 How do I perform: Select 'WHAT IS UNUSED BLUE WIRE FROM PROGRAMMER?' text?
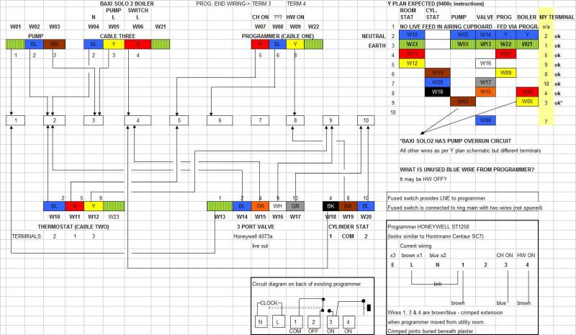click(x=462, y=169)
